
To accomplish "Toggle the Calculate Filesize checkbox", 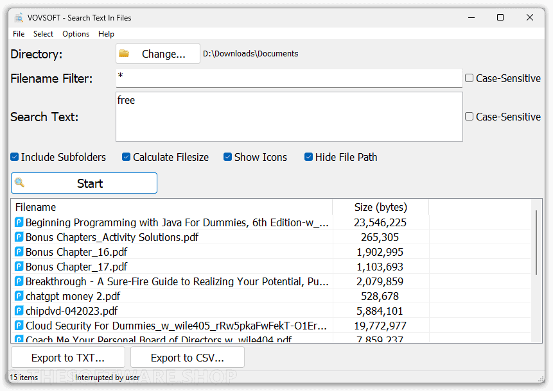I will (x=127, y=157).
